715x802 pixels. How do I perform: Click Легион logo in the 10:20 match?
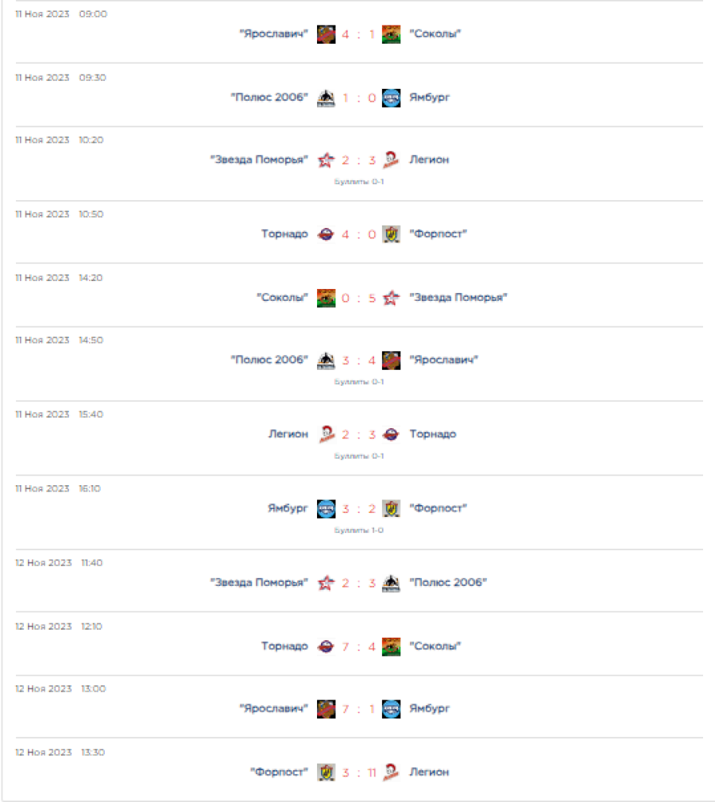391,160
